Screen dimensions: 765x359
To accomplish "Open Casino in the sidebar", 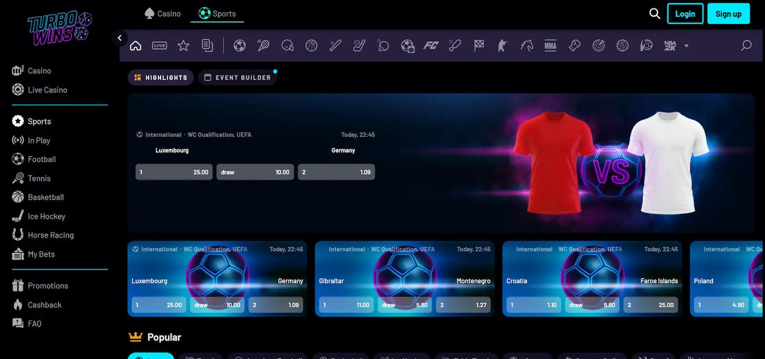I will [32, 71].
